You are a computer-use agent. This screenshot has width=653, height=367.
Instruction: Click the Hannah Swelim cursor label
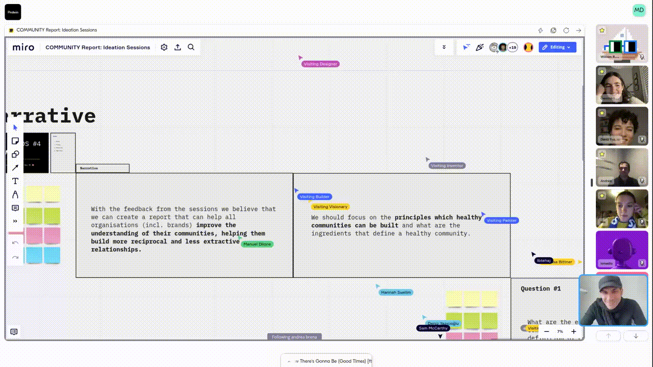tap(396, 292)
